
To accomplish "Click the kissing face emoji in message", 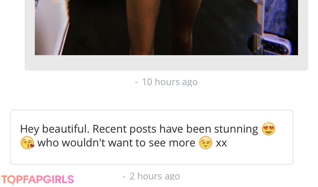I will tap(27, 143).
